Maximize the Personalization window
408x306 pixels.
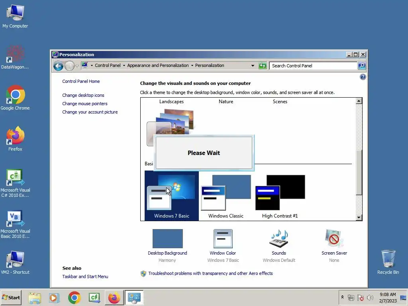[355, 54]
